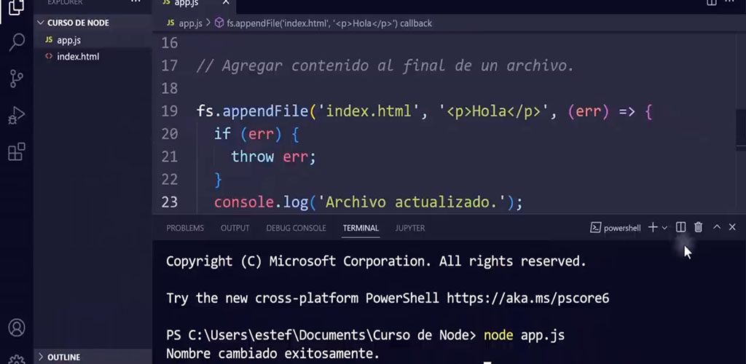Click fs.appendFile callback in breadcrumb
The height and width of the screenshot is (364, 746).
(x=329, y=23)
